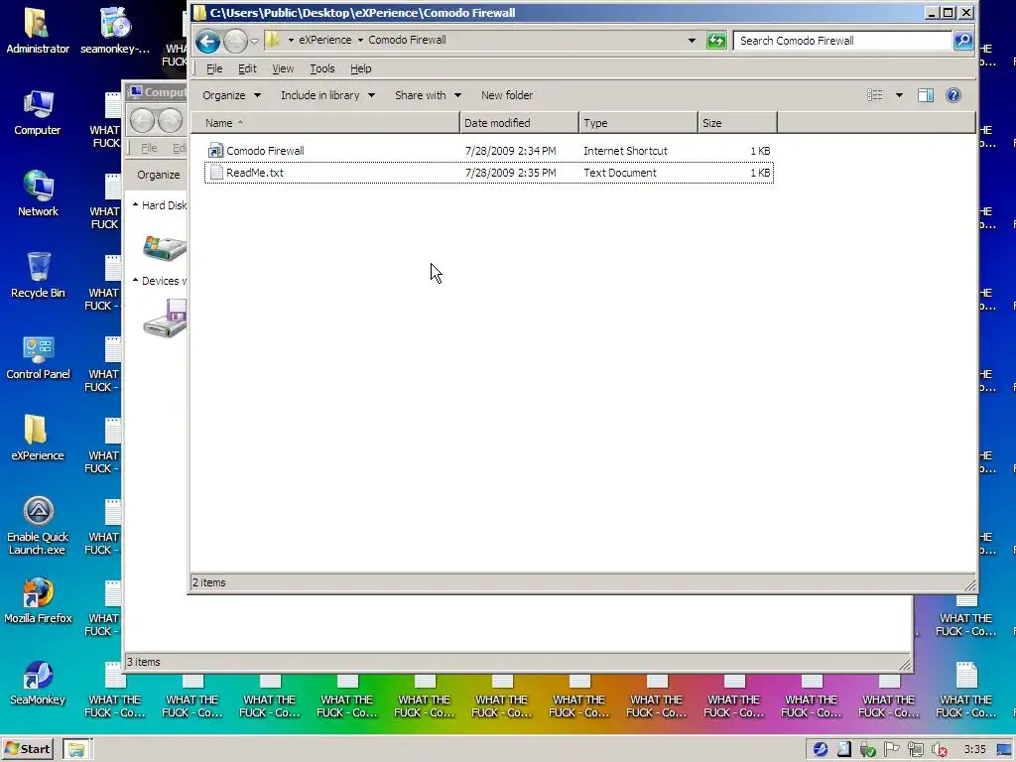This screenshot has height=762, width=1016.
Task: Click New folder button
Action: tap(507, 95)
